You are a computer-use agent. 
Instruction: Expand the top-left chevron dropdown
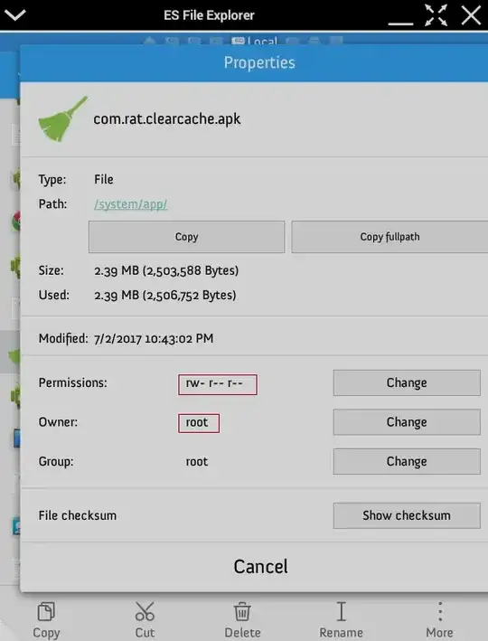pyautogui.click(x=15, y=15)
